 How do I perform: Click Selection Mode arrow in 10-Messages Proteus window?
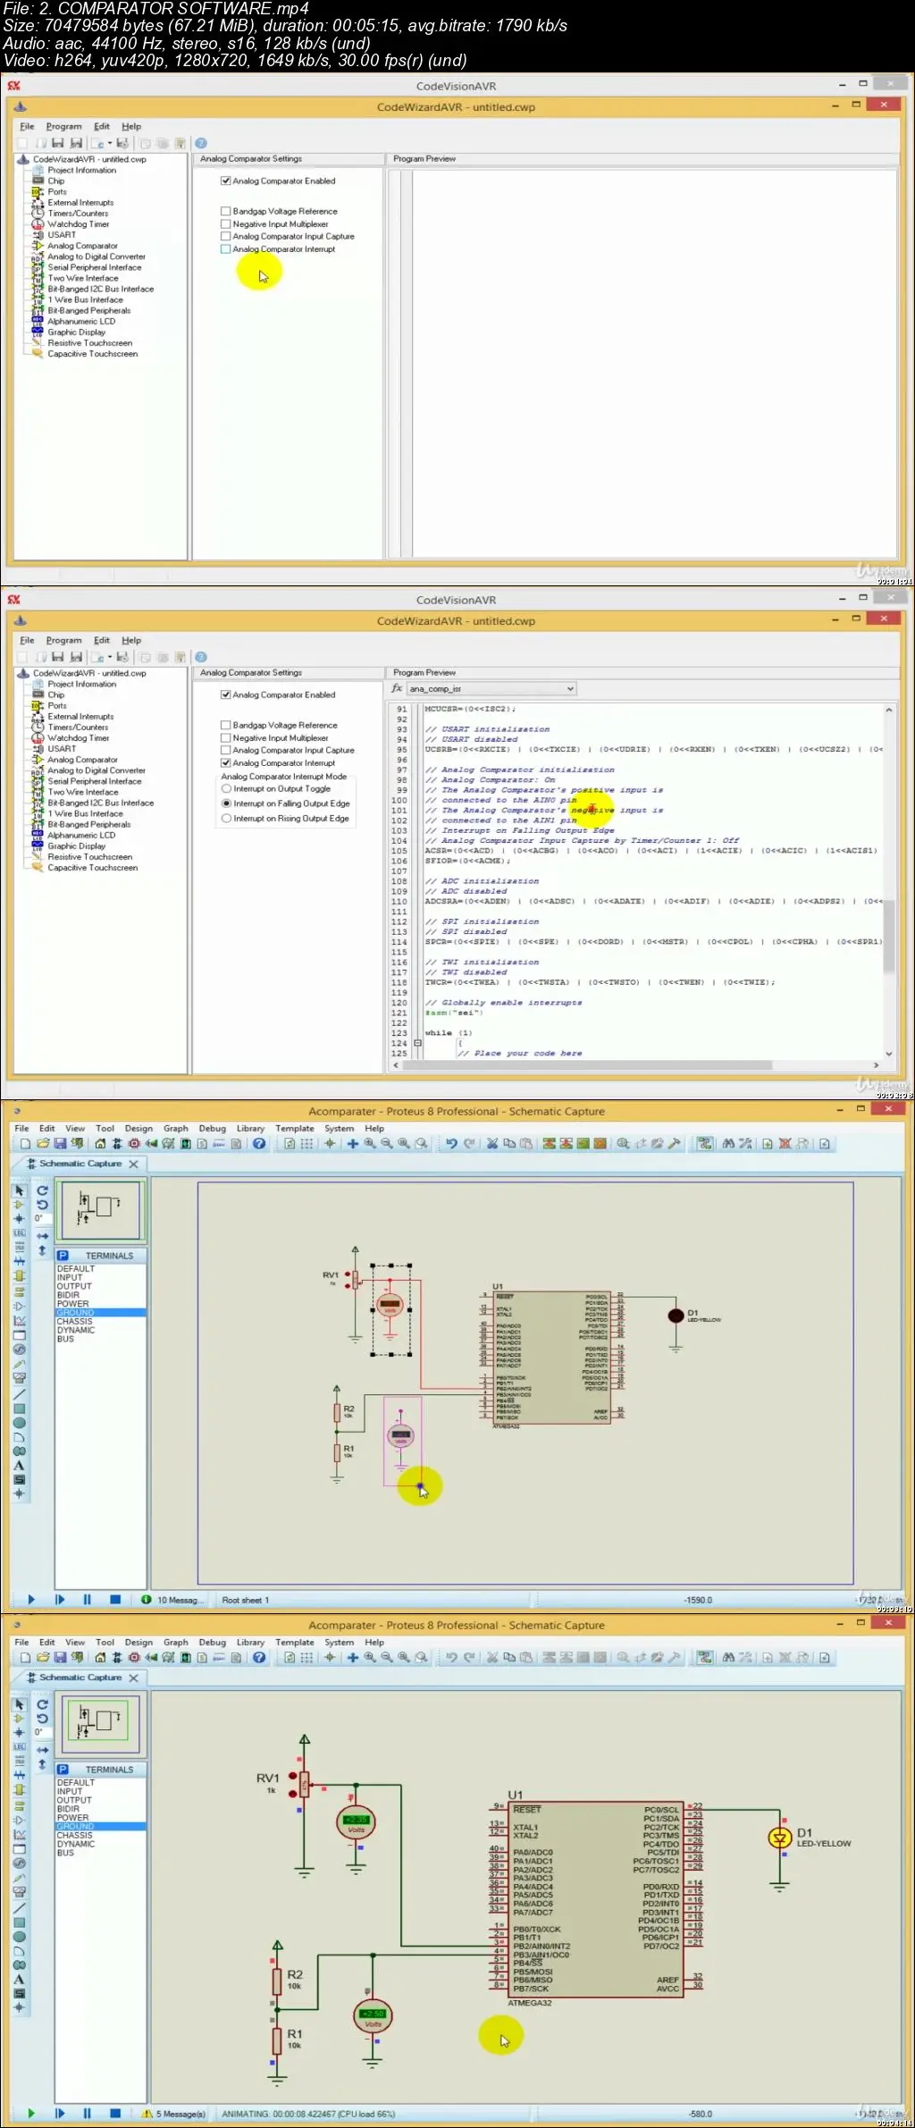[20, 1190]
